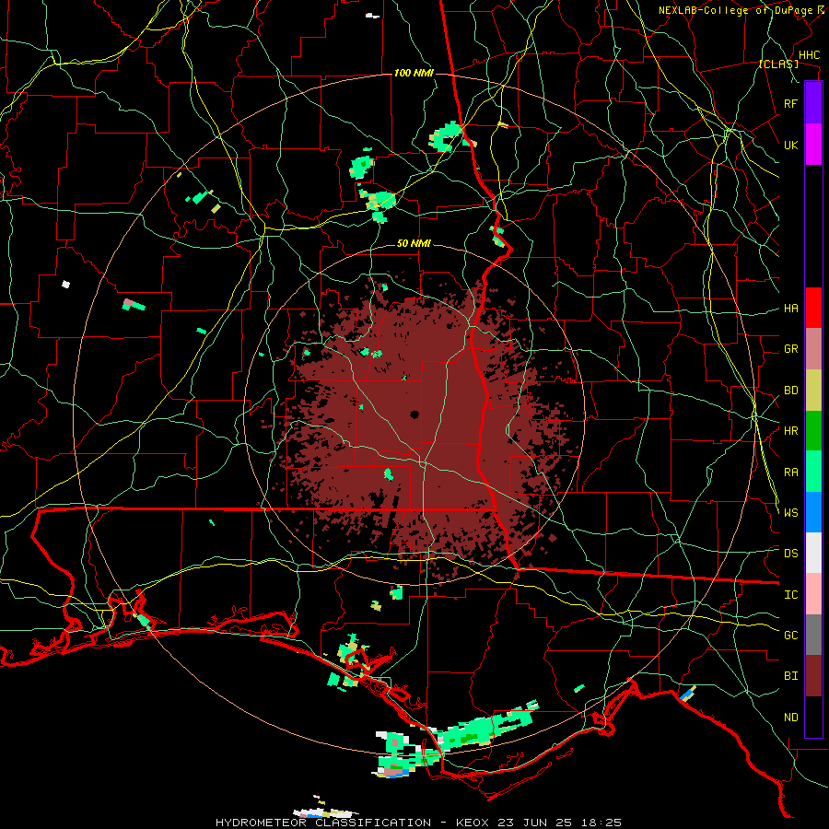Click the 'ND' legend label
This screenshot has width=829, height=829.
790,718
